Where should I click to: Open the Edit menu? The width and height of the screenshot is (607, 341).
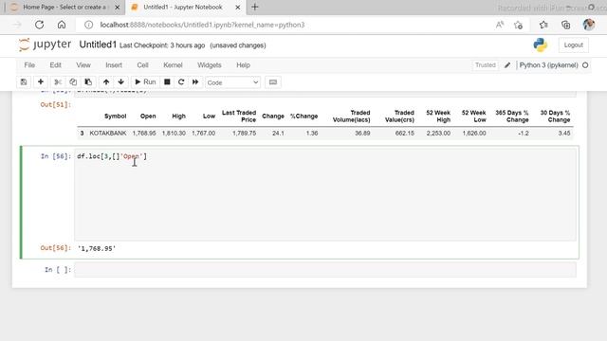[x=55, y=65]
